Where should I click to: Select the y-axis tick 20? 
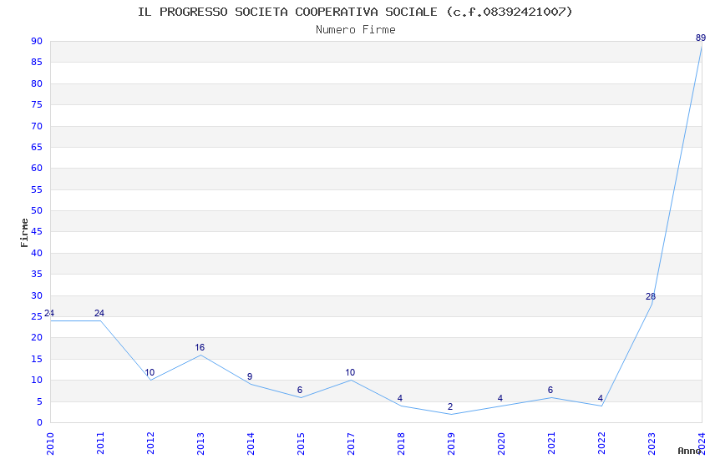[x=37, y=338]
